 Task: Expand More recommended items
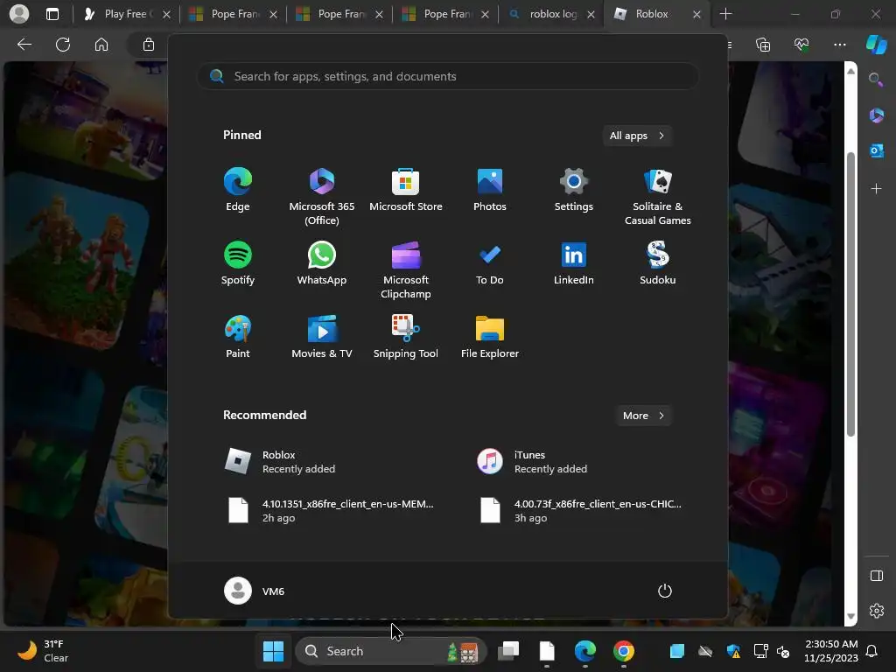644,416
